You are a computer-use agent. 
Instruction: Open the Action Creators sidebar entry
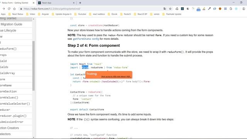16,128
